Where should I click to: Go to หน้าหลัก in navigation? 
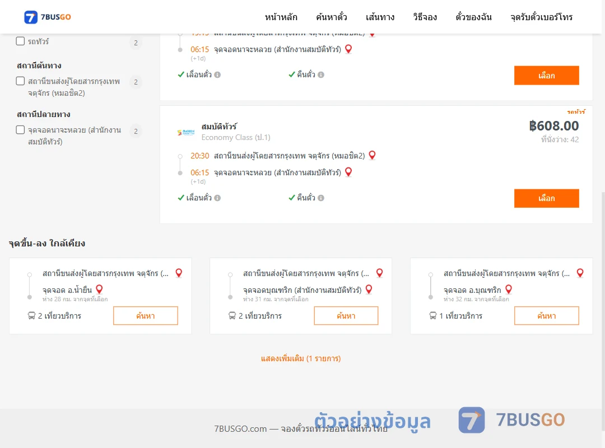(x=281, y=17)
